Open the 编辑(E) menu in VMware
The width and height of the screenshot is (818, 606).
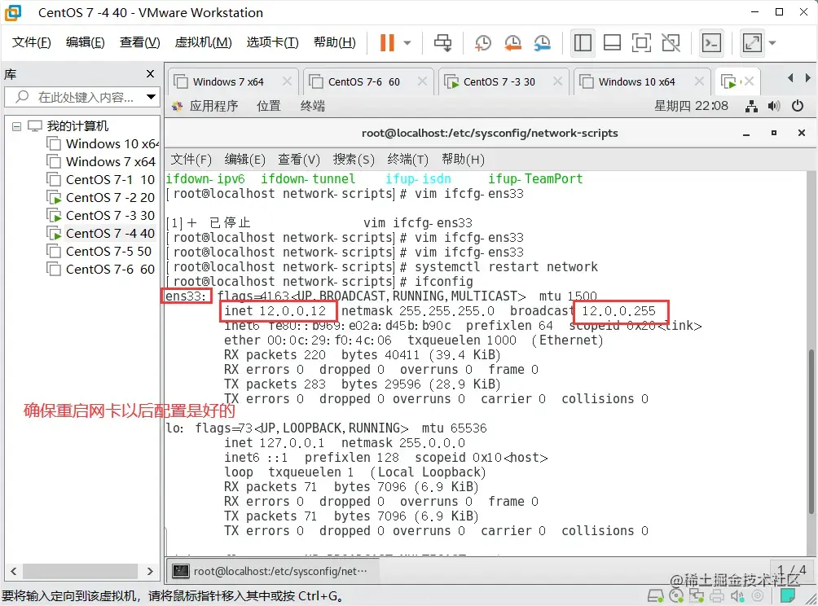85,42
